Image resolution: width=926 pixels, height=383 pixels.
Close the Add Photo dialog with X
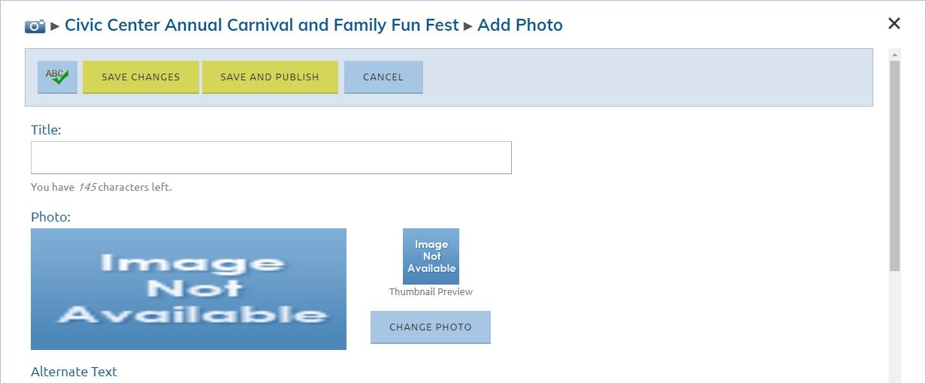tap(894, 23)
